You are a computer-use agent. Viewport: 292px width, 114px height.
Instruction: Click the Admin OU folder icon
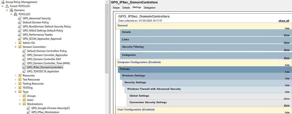coord(20,43)
